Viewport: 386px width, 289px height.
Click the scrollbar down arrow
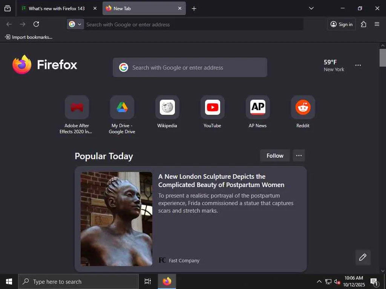pos(383,271)
